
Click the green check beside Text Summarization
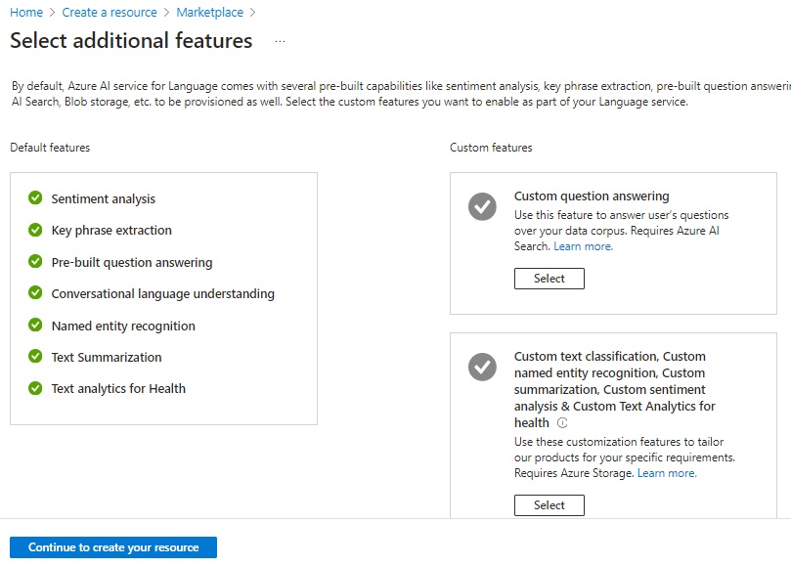coord(35,357)
